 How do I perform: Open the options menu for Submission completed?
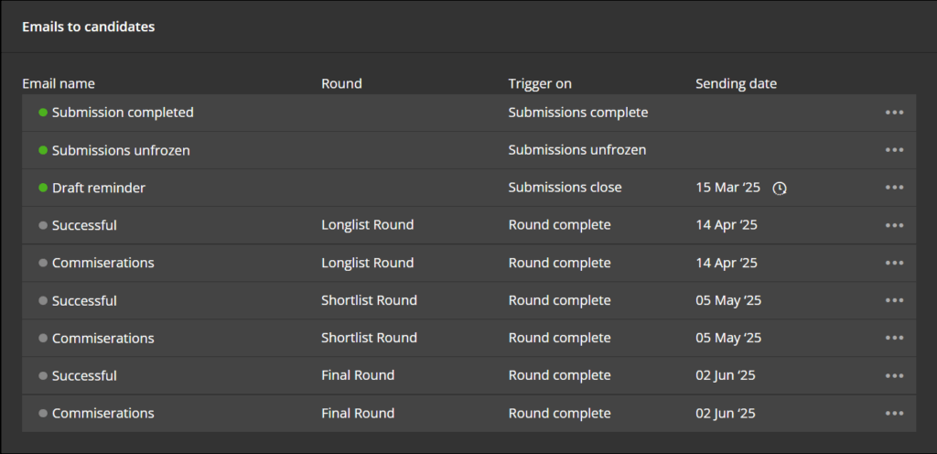pos(894,113)
